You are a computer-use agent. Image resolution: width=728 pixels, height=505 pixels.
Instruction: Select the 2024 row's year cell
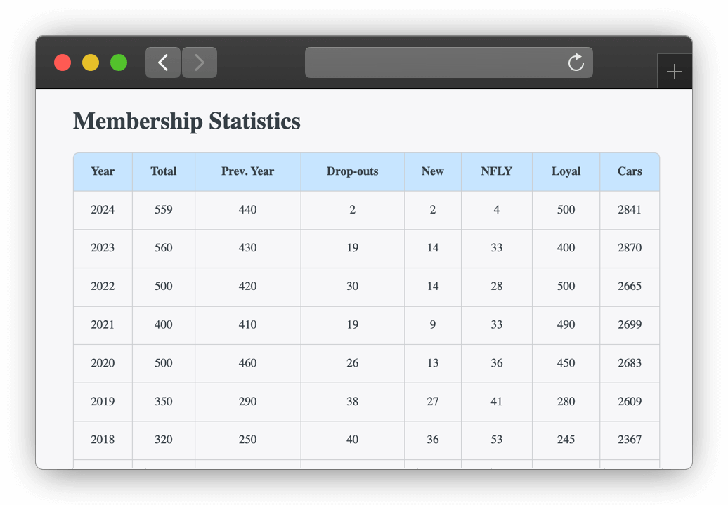pos(103,210)
